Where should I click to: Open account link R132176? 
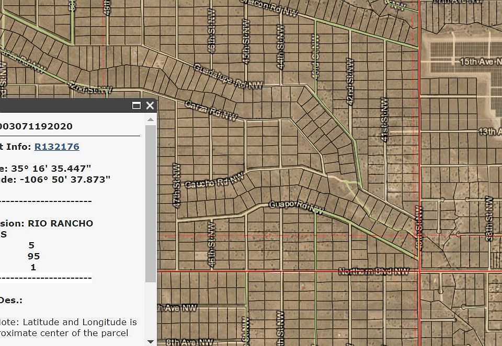(x=56, y=147)
